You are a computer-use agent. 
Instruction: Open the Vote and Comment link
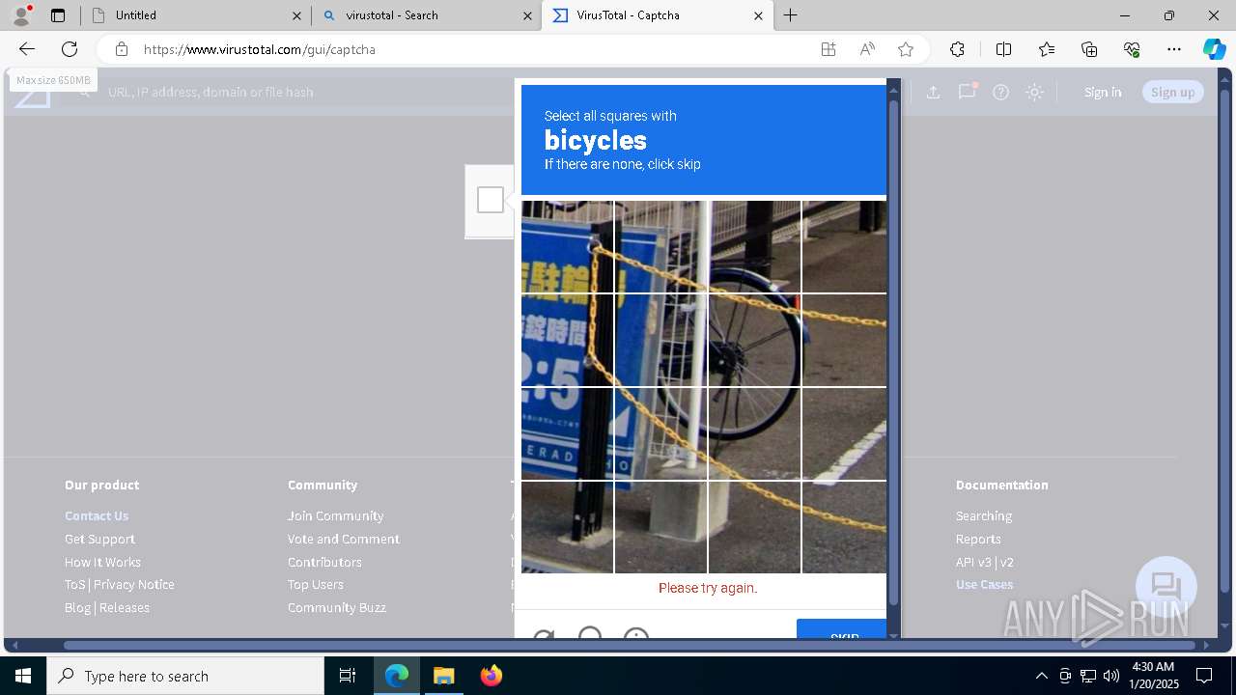tap(343, 539)
